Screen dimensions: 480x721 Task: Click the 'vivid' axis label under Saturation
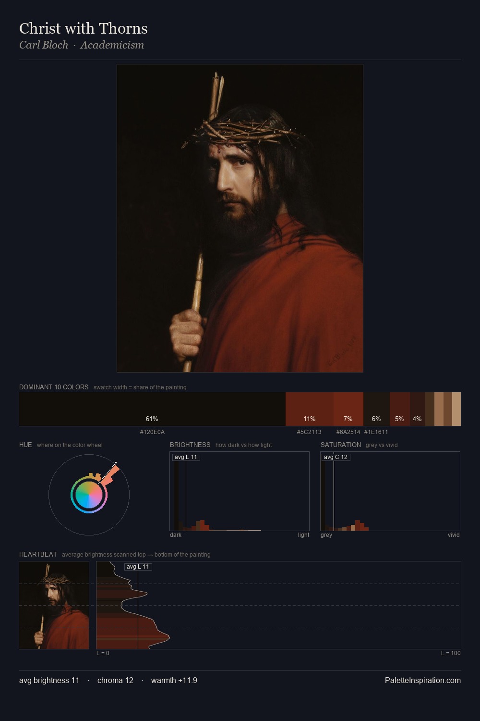454,535
